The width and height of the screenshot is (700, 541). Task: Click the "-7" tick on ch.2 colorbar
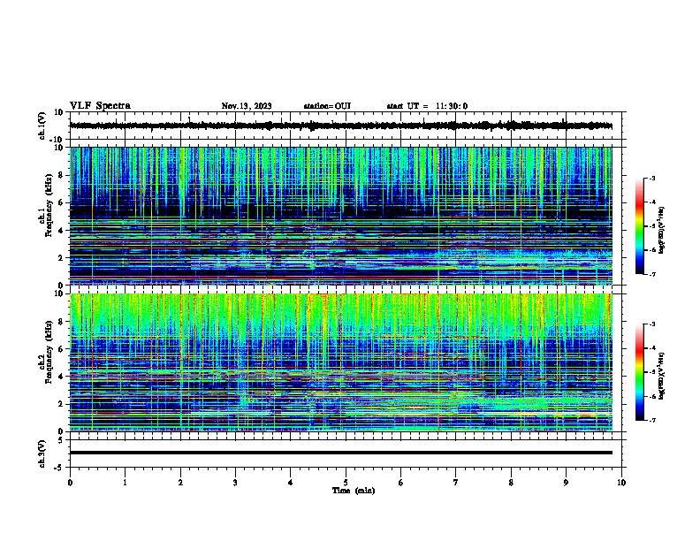point(652,420)
